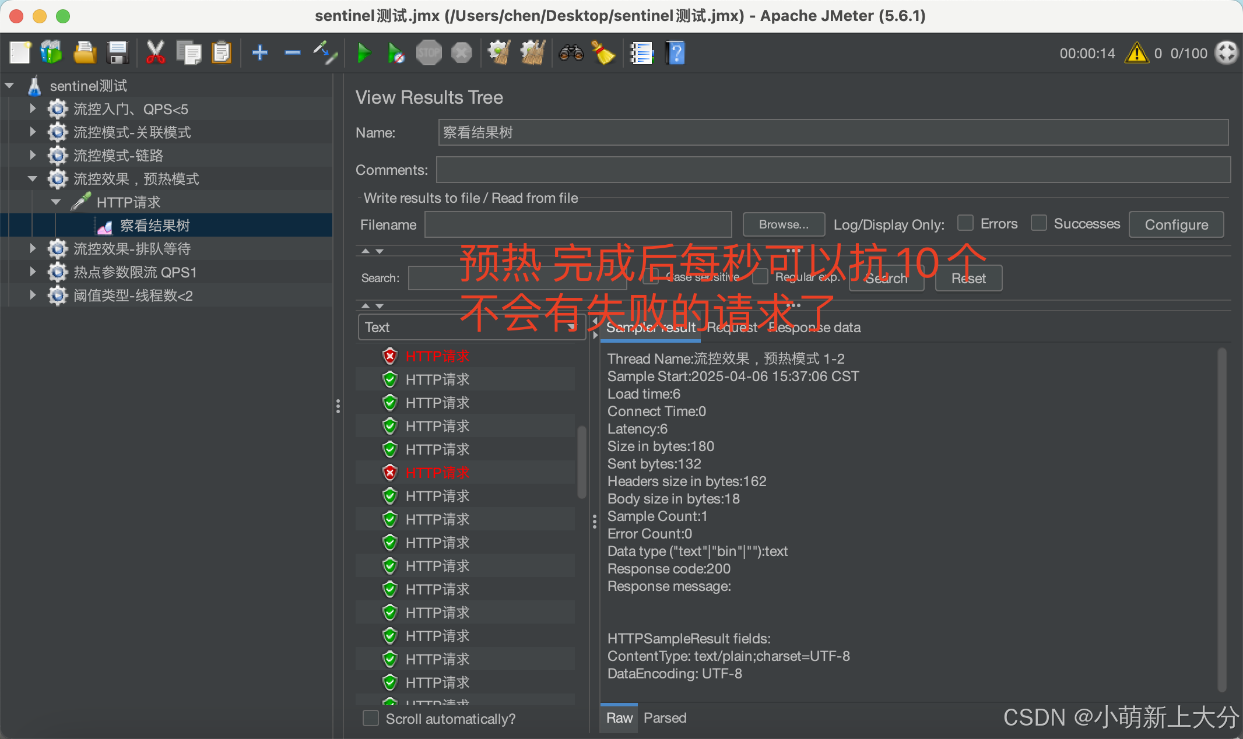The width and height of the screenshot is (1243, 739).
Task: Click the scissors Cut icon
Action: [x=155, y=53]
